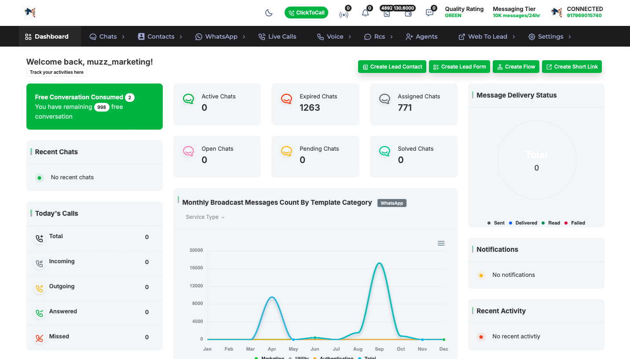Image resolution: width=630 pixels, height=359 pixels.
Task: Open the chart hamburger menu icon
Action: tap(441, 243)
